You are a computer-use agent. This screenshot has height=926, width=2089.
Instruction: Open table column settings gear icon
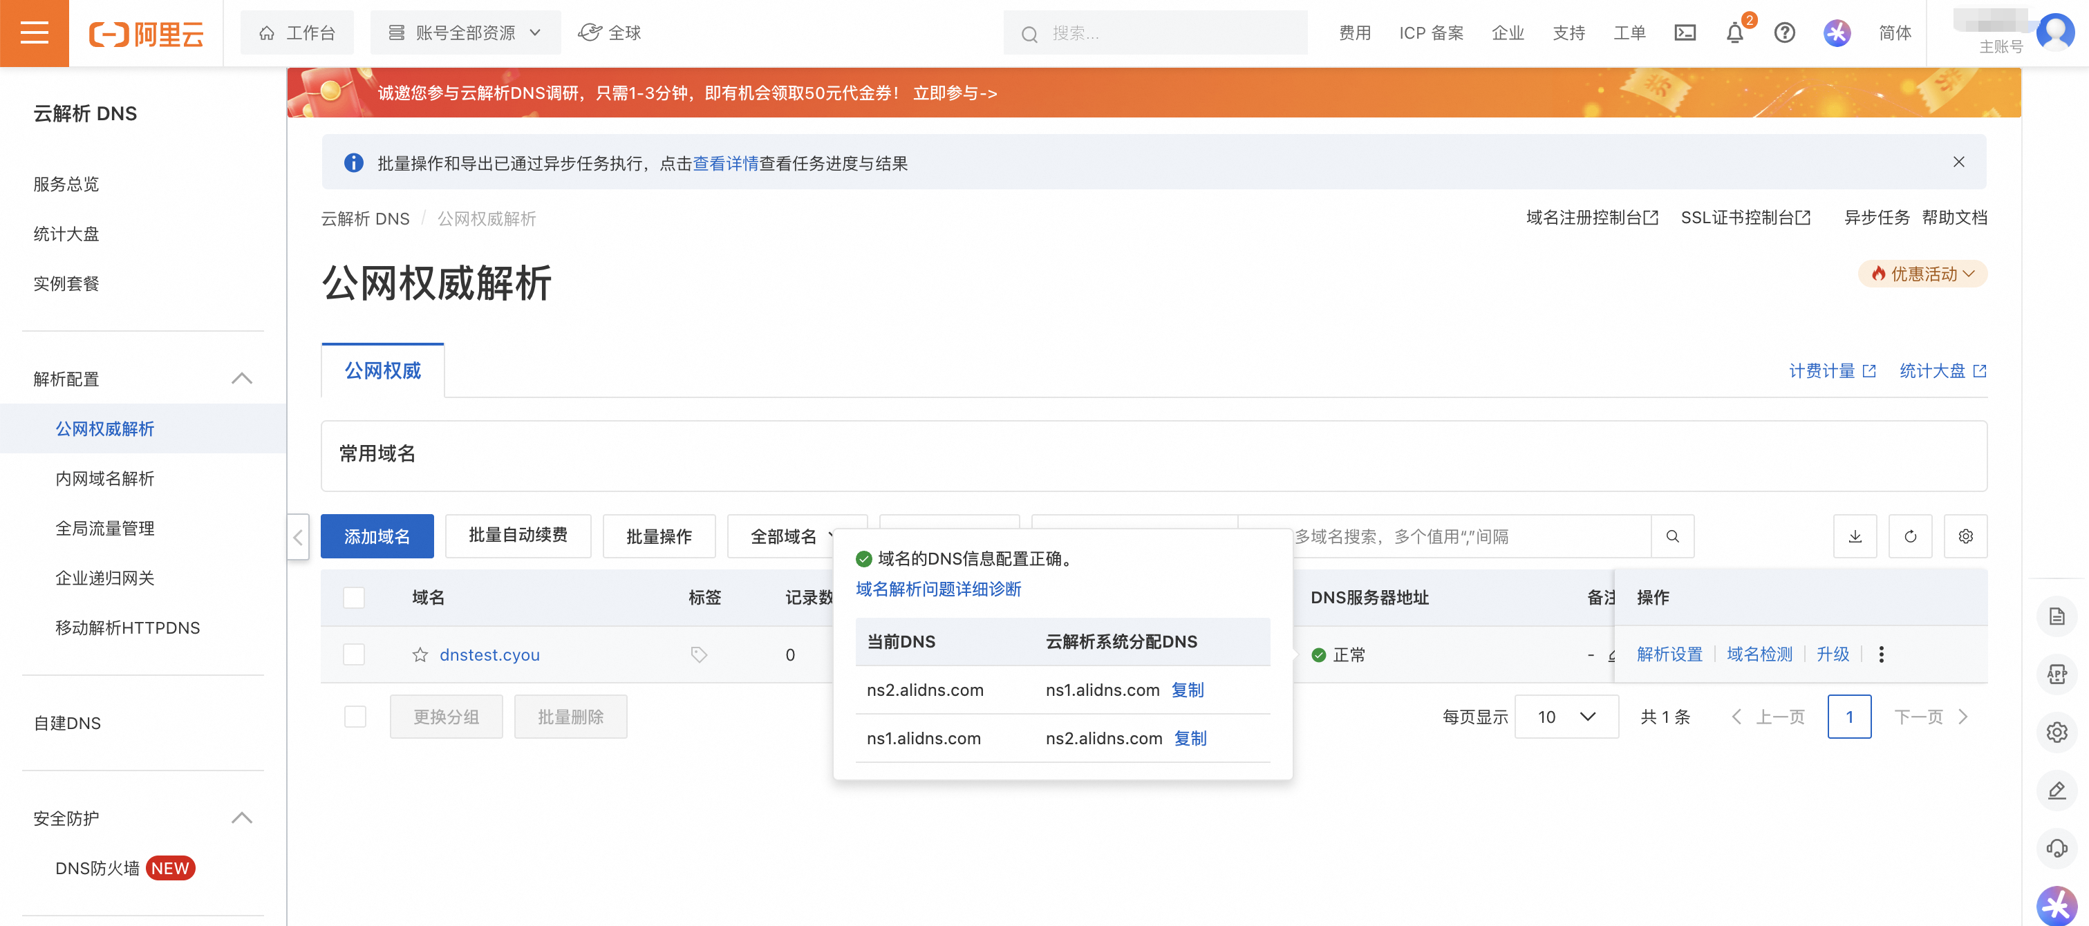coord(1965,536)
